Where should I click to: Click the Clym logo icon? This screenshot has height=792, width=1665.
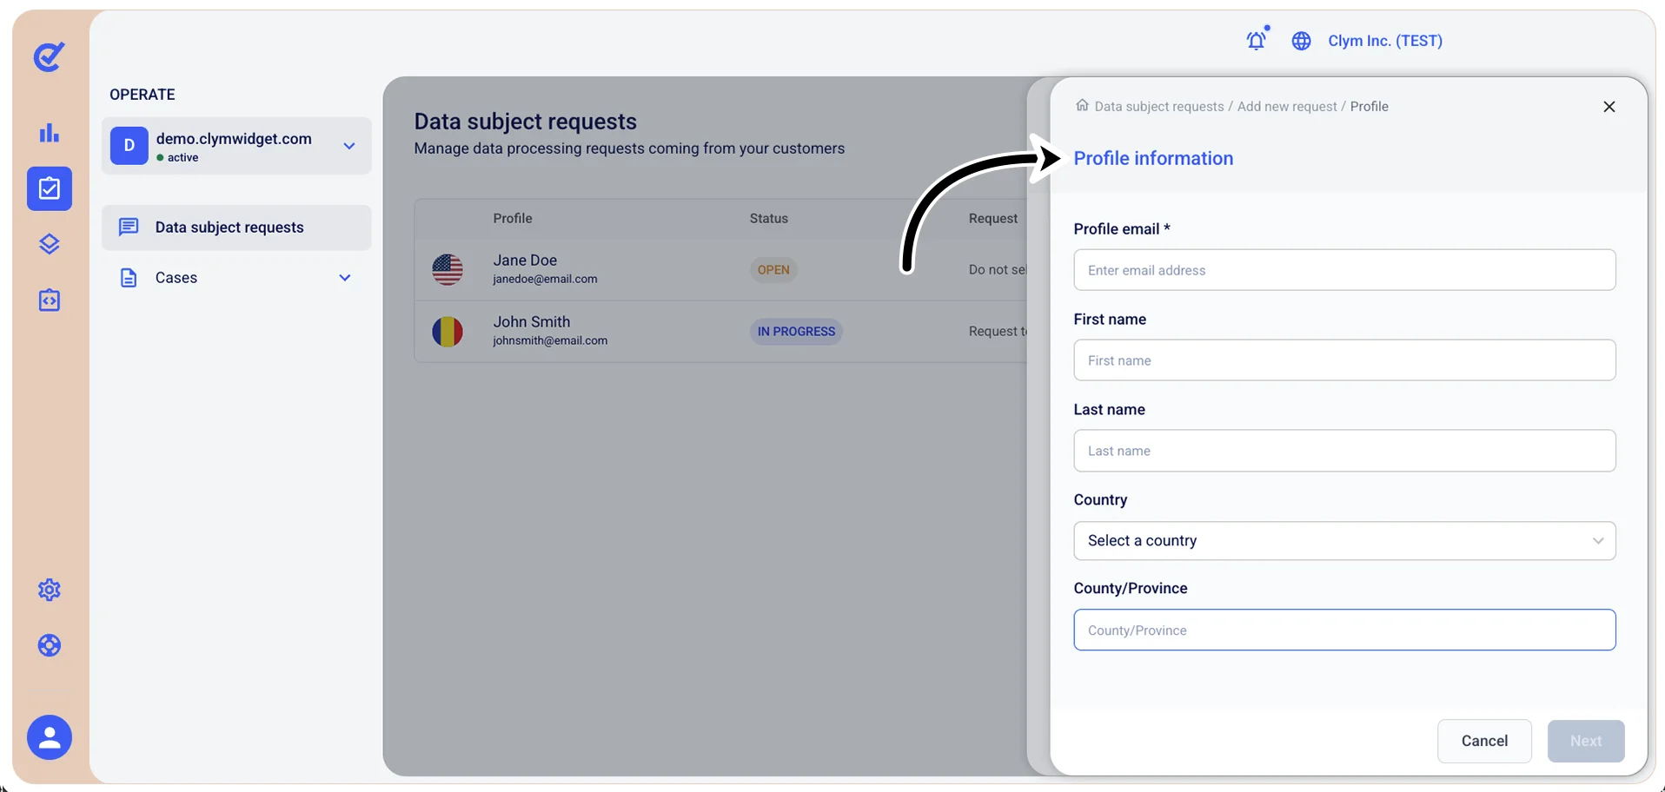pos(49,57)
